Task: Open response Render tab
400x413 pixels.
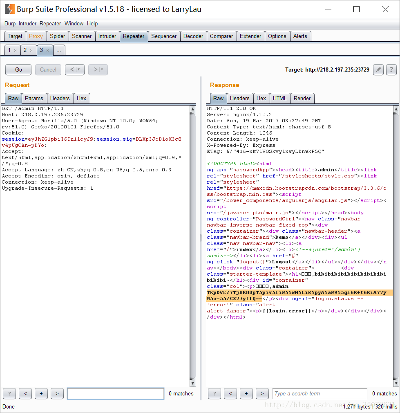Action: tap(302, 98)
